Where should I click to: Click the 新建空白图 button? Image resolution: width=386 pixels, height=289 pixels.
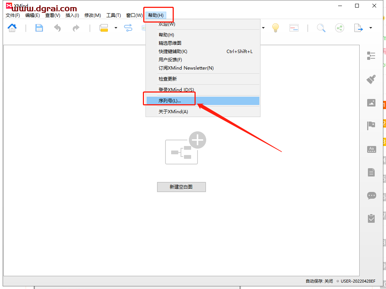click(181, 187)
